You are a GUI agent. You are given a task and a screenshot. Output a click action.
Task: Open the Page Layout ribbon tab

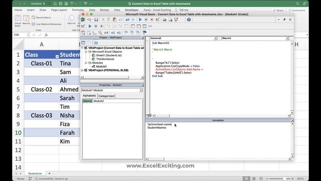pyautogui.click(x=59, y=10)
